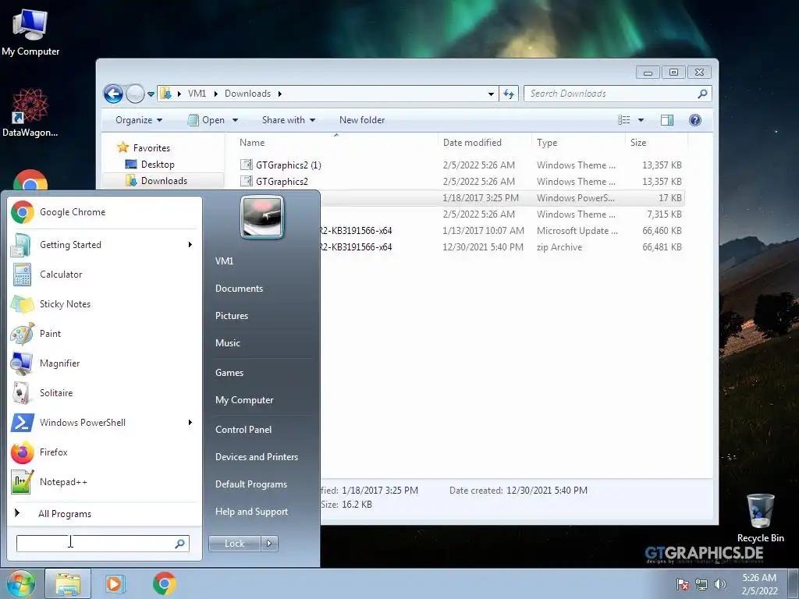Open Control Panel from Start menu
Image resolution: width=799 pixels, height=599 pixels.
[x=243, y=430]
